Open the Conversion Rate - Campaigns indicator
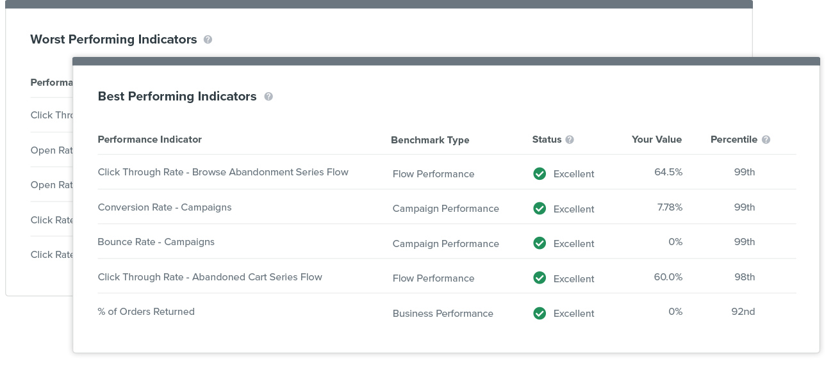Image resolution: width=833 pixels, height=368 pixels. tap(165, 207)
